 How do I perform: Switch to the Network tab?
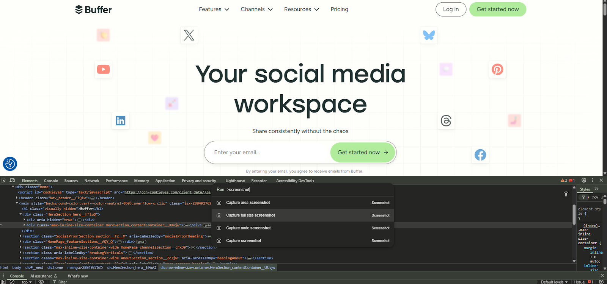[x=92, y=181]
